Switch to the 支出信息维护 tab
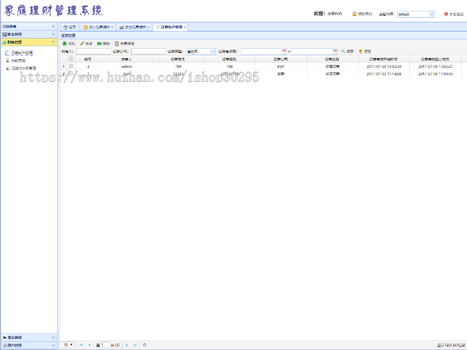The width and height of the screenshot is (467, 350). click(x=134, y=27)
